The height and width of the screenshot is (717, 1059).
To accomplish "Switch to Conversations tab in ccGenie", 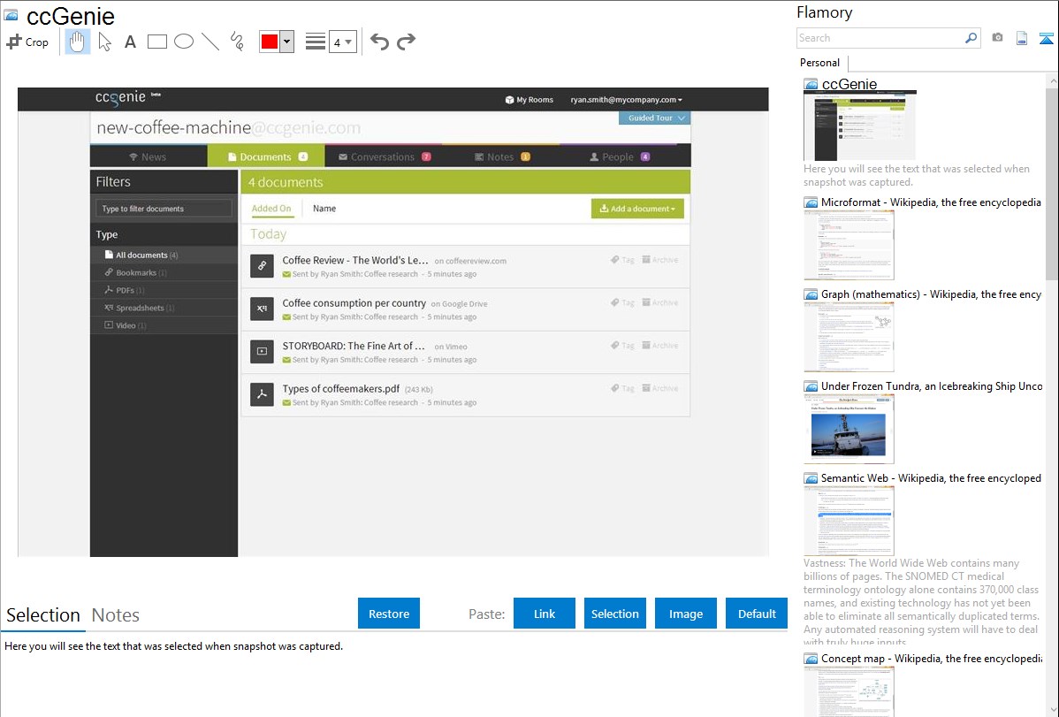I will [384, 156].
